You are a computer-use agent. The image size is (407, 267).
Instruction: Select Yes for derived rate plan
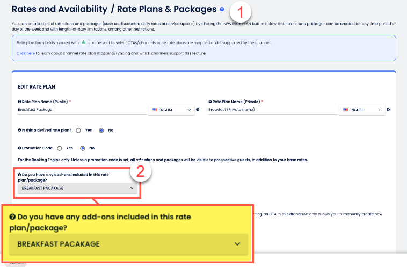[78, 130]
